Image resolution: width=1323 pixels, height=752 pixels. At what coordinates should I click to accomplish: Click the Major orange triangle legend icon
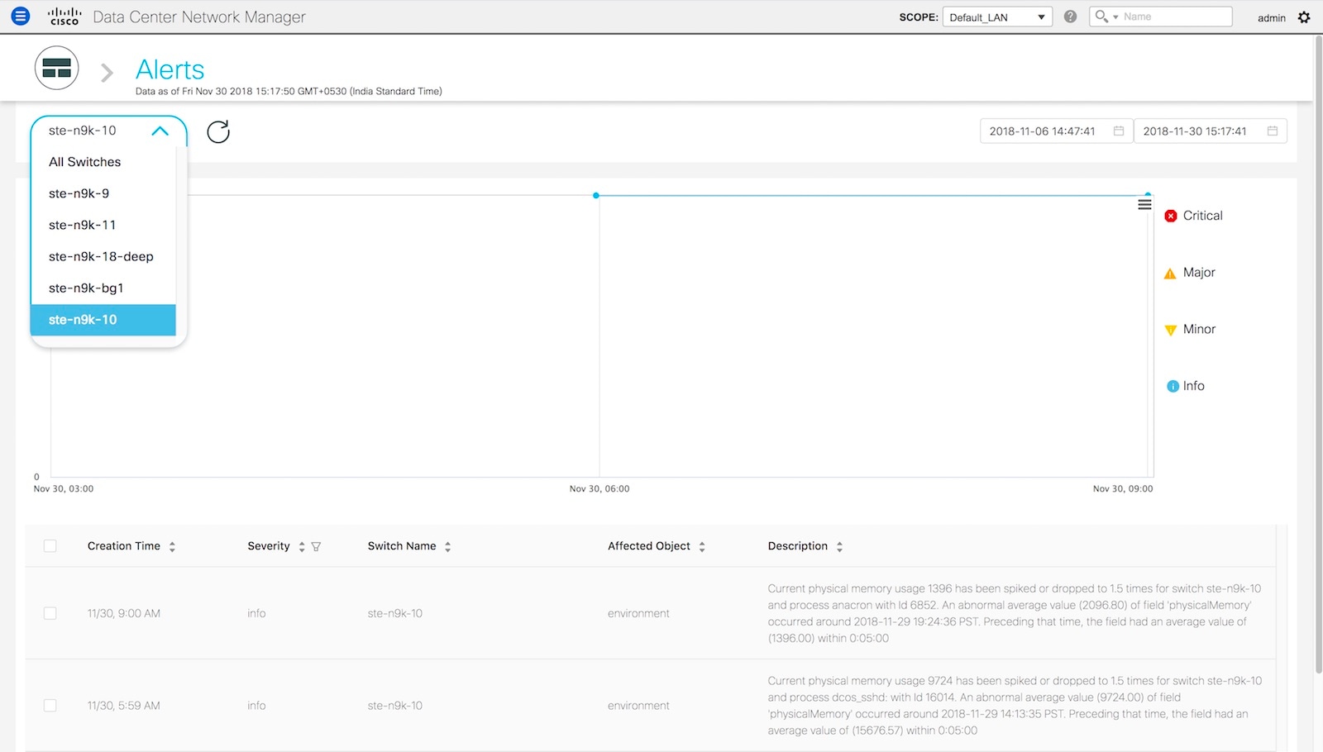coord(1170,274)
